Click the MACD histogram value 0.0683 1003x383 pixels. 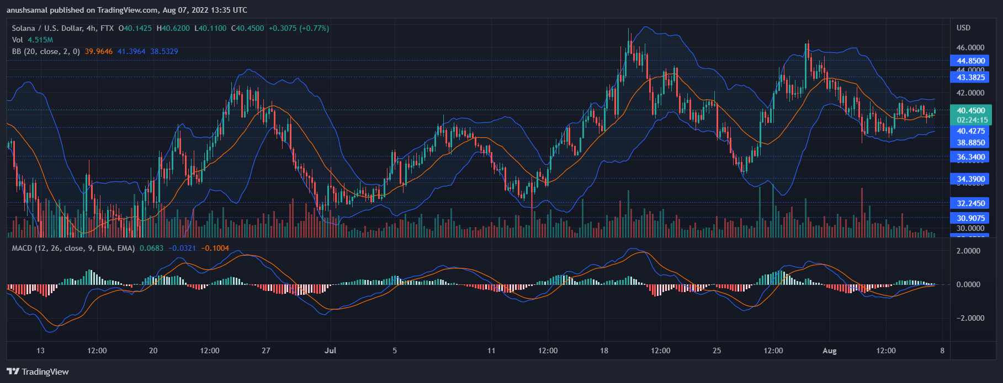[152, 248]
